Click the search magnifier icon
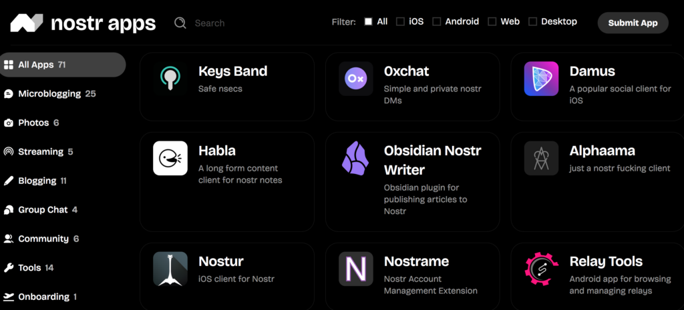Image resolution: width=684 pixels, height=310 pixels. (180, 23)
